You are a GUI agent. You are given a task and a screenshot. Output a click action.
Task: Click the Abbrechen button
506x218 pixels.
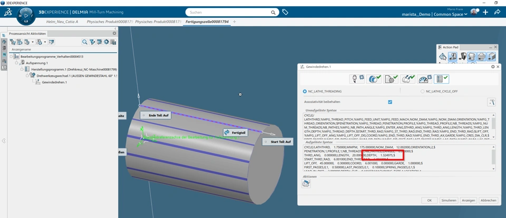pyautogui.click(x=488, y=200)
